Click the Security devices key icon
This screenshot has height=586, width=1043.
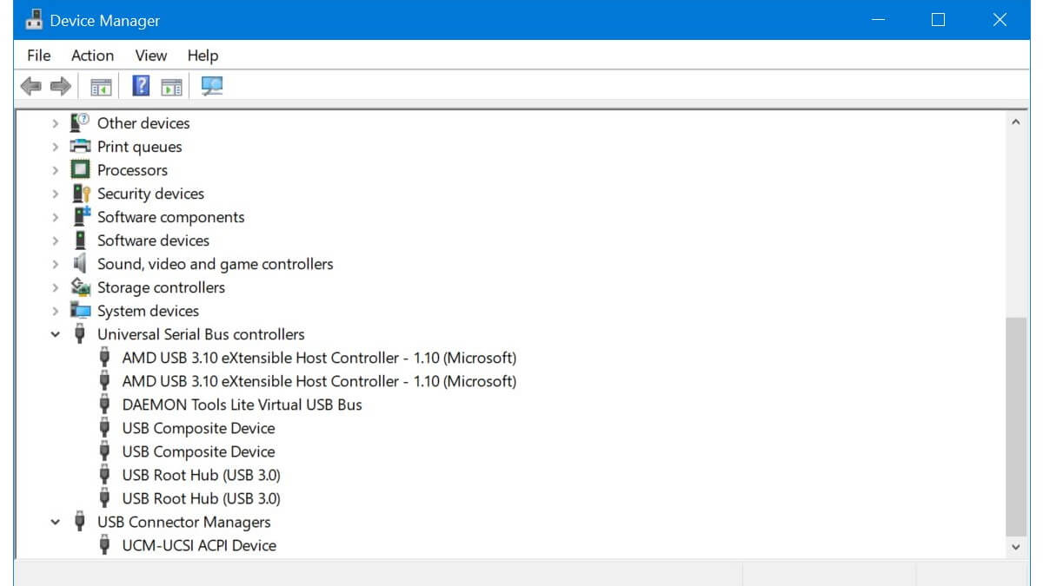click(81, 194)
